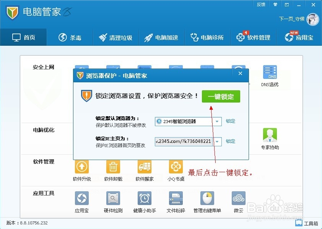Image resolution: width=322 pixels, height=229 pixels.
Task: Click the 电脑管家 shield logo
Action: tap(12, 12)
